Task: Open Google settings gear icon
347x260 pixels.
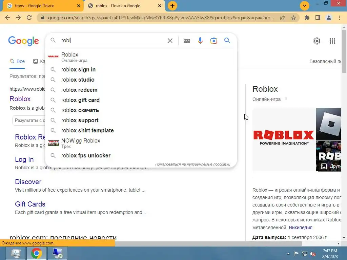Action: [317, 41]
